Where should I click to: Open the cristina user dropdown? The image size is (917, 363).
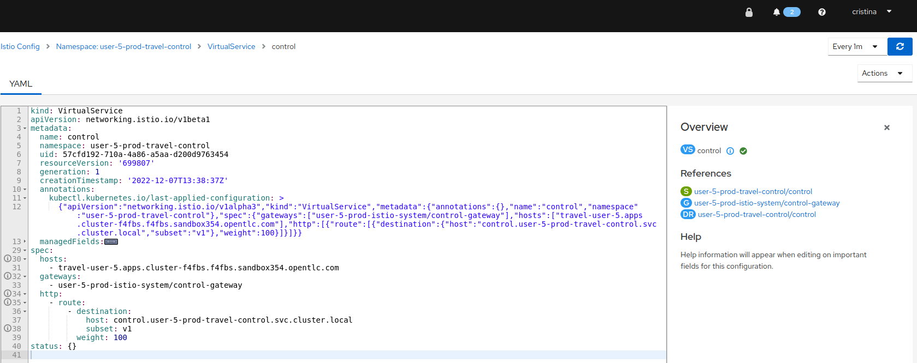pos(871,12)
